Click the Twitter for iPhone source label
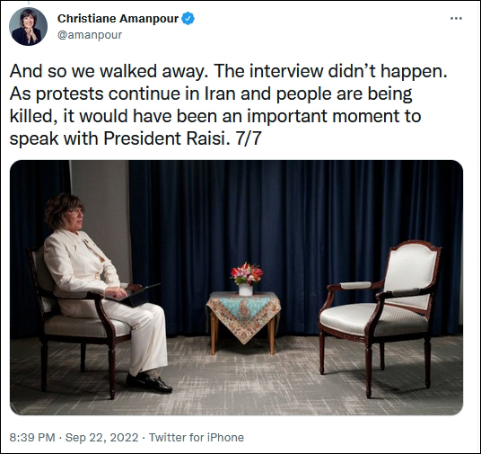 pyautogui.click(x=197, y=437)
